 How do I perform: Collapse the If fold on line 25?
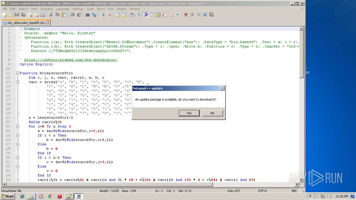[x=18, y=135]
